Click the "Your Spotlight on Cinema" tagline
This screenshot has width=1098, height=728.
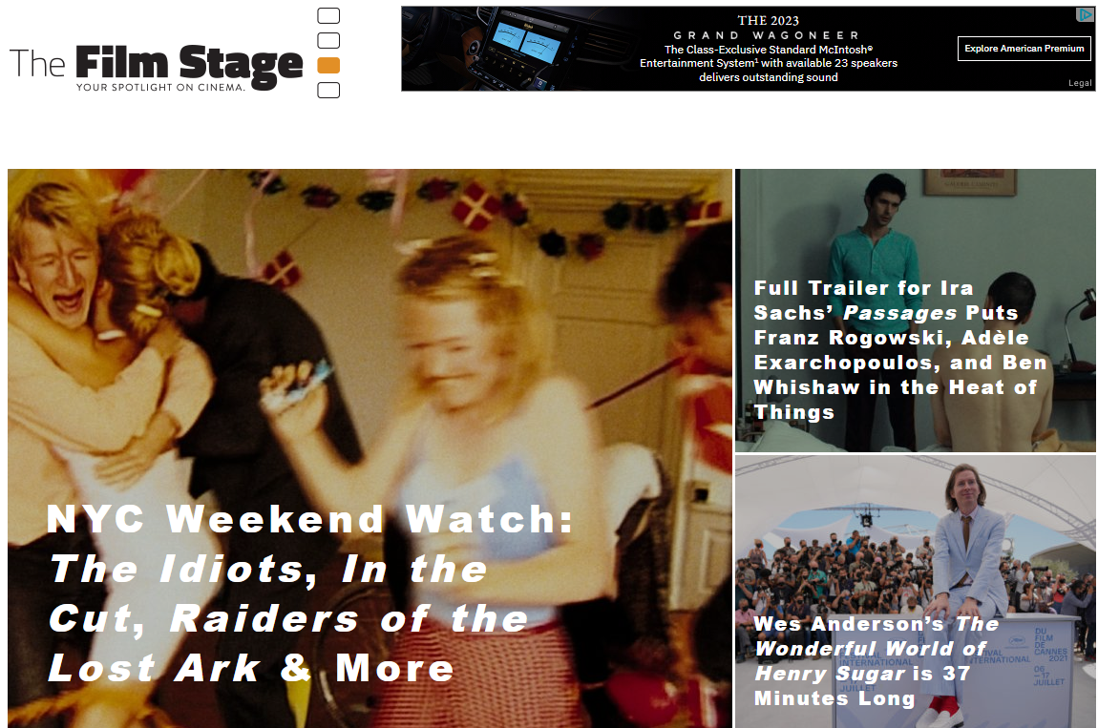pyautogui.click(x=161, y=88)
